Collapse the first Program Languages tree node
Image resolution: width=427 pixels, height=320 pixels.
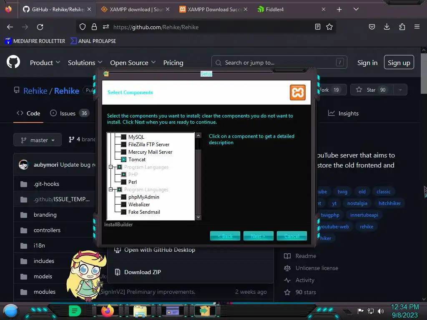pyautogui.click(x=111, y=167)
